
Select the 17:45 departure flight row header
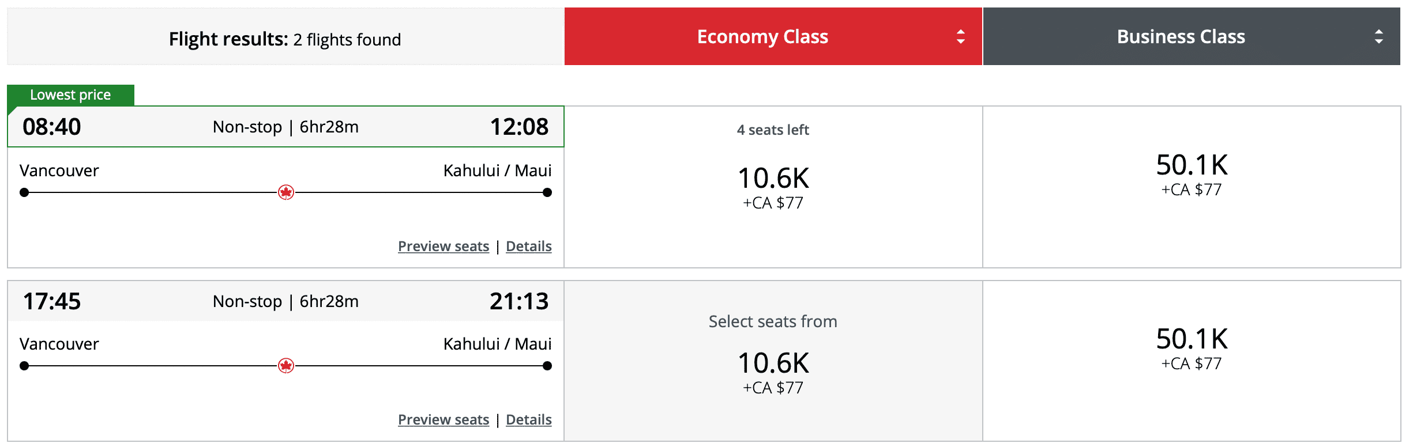(285, 301)
